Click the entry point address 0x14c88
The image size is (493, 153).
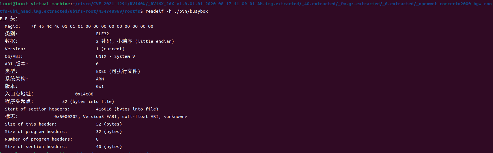coord(84,94)
